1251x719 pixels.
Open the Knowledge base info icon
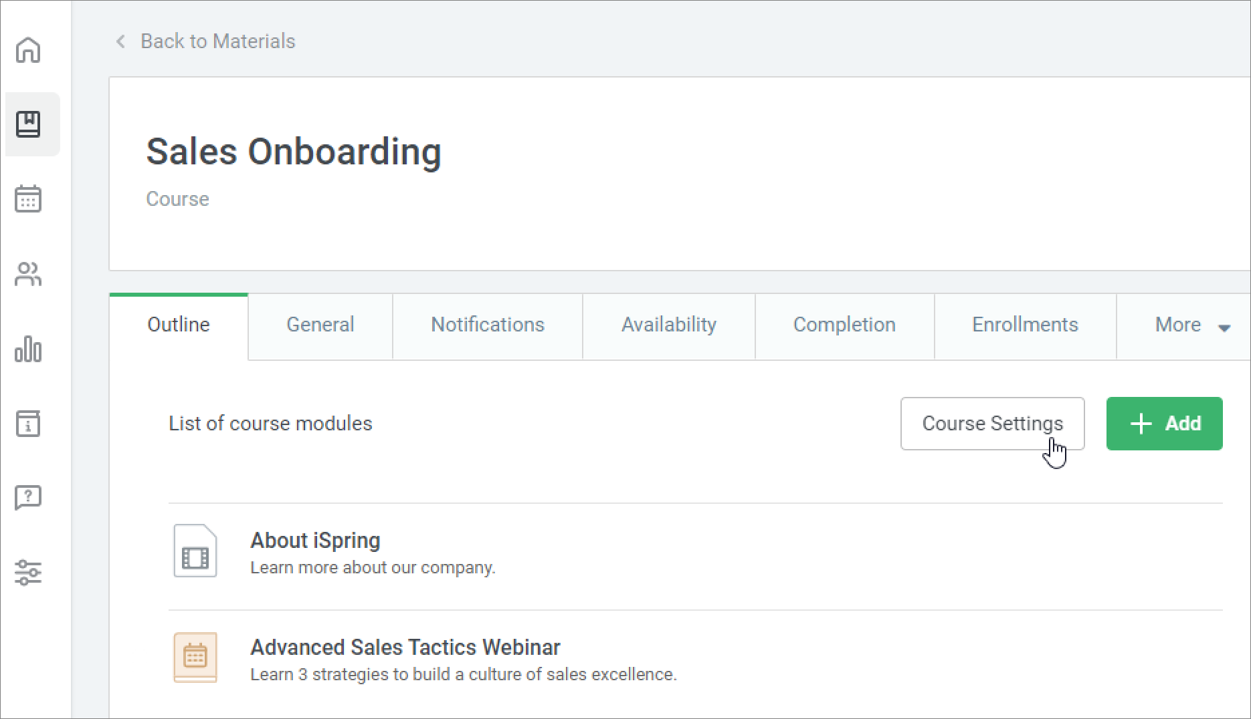coord(28,424)
